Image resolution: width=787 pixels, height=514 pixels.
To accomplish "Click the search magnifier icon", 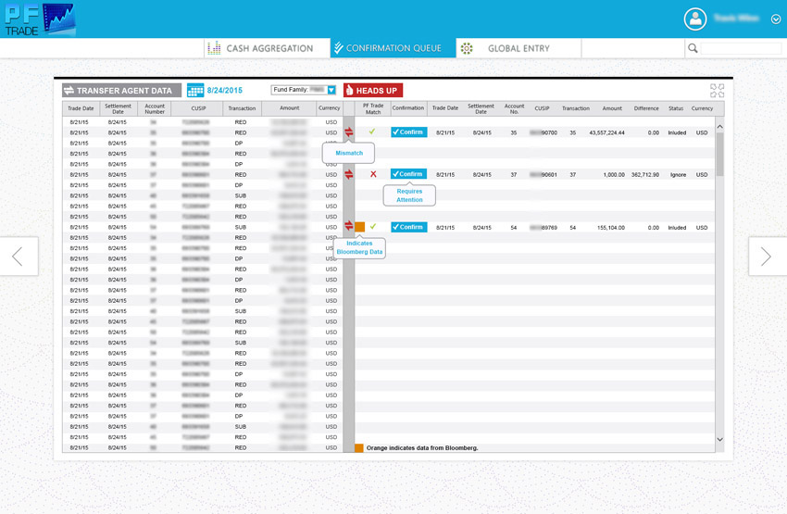I will click(693, 48).
